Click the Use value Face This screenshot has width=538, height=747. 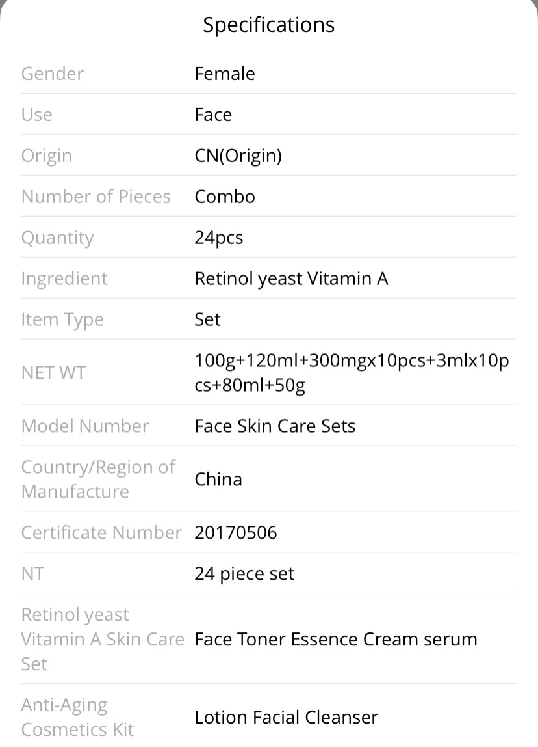click(213, 115)
